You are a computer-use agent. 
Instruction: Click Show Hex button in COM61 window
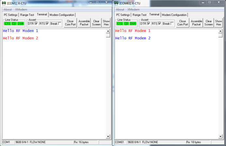coord(218,23)
